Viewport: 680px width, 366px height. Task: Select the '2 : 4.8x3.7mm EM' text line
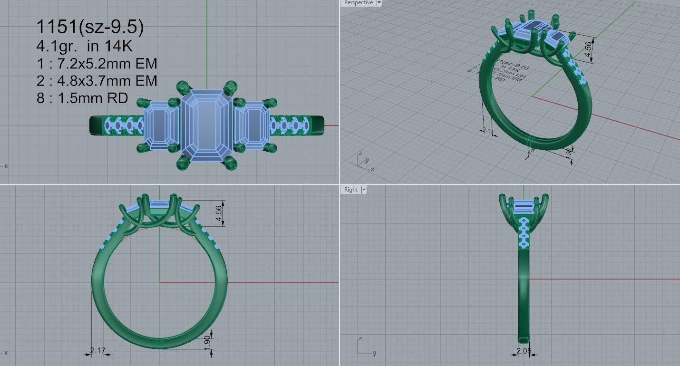click(x=97, y=81)
